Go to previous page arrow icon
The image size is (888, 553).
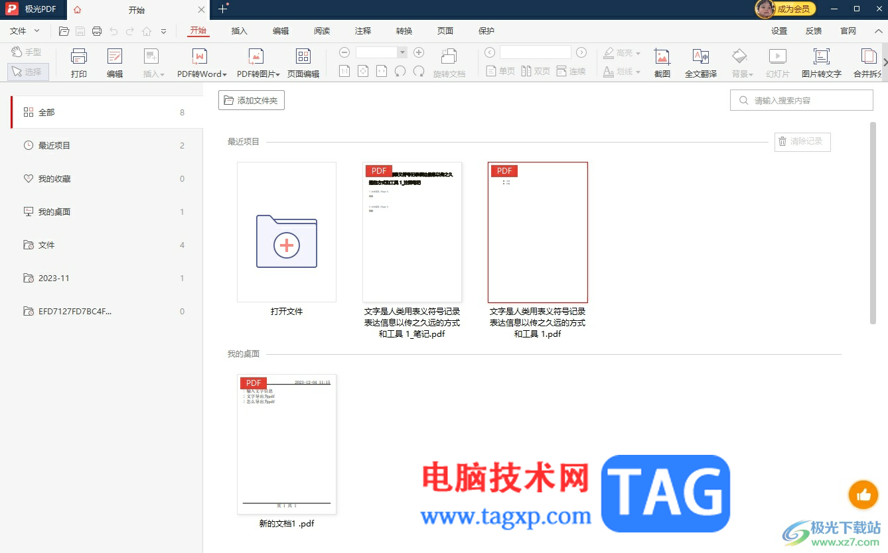click(490, 52)
